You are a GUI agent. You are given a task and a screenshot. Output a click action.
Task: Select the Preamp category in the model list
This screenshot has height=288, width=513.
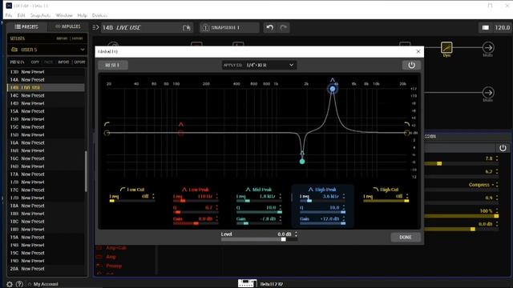coord(114,266)
